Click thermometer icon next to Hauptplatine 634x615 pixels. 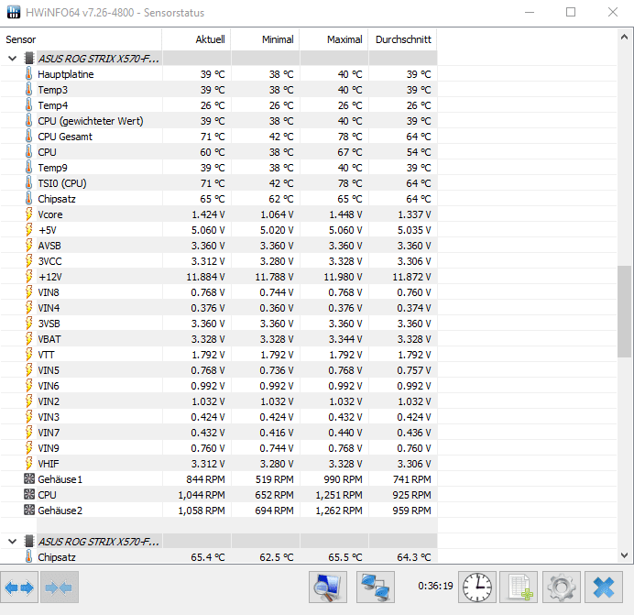[x=28, y=74]
